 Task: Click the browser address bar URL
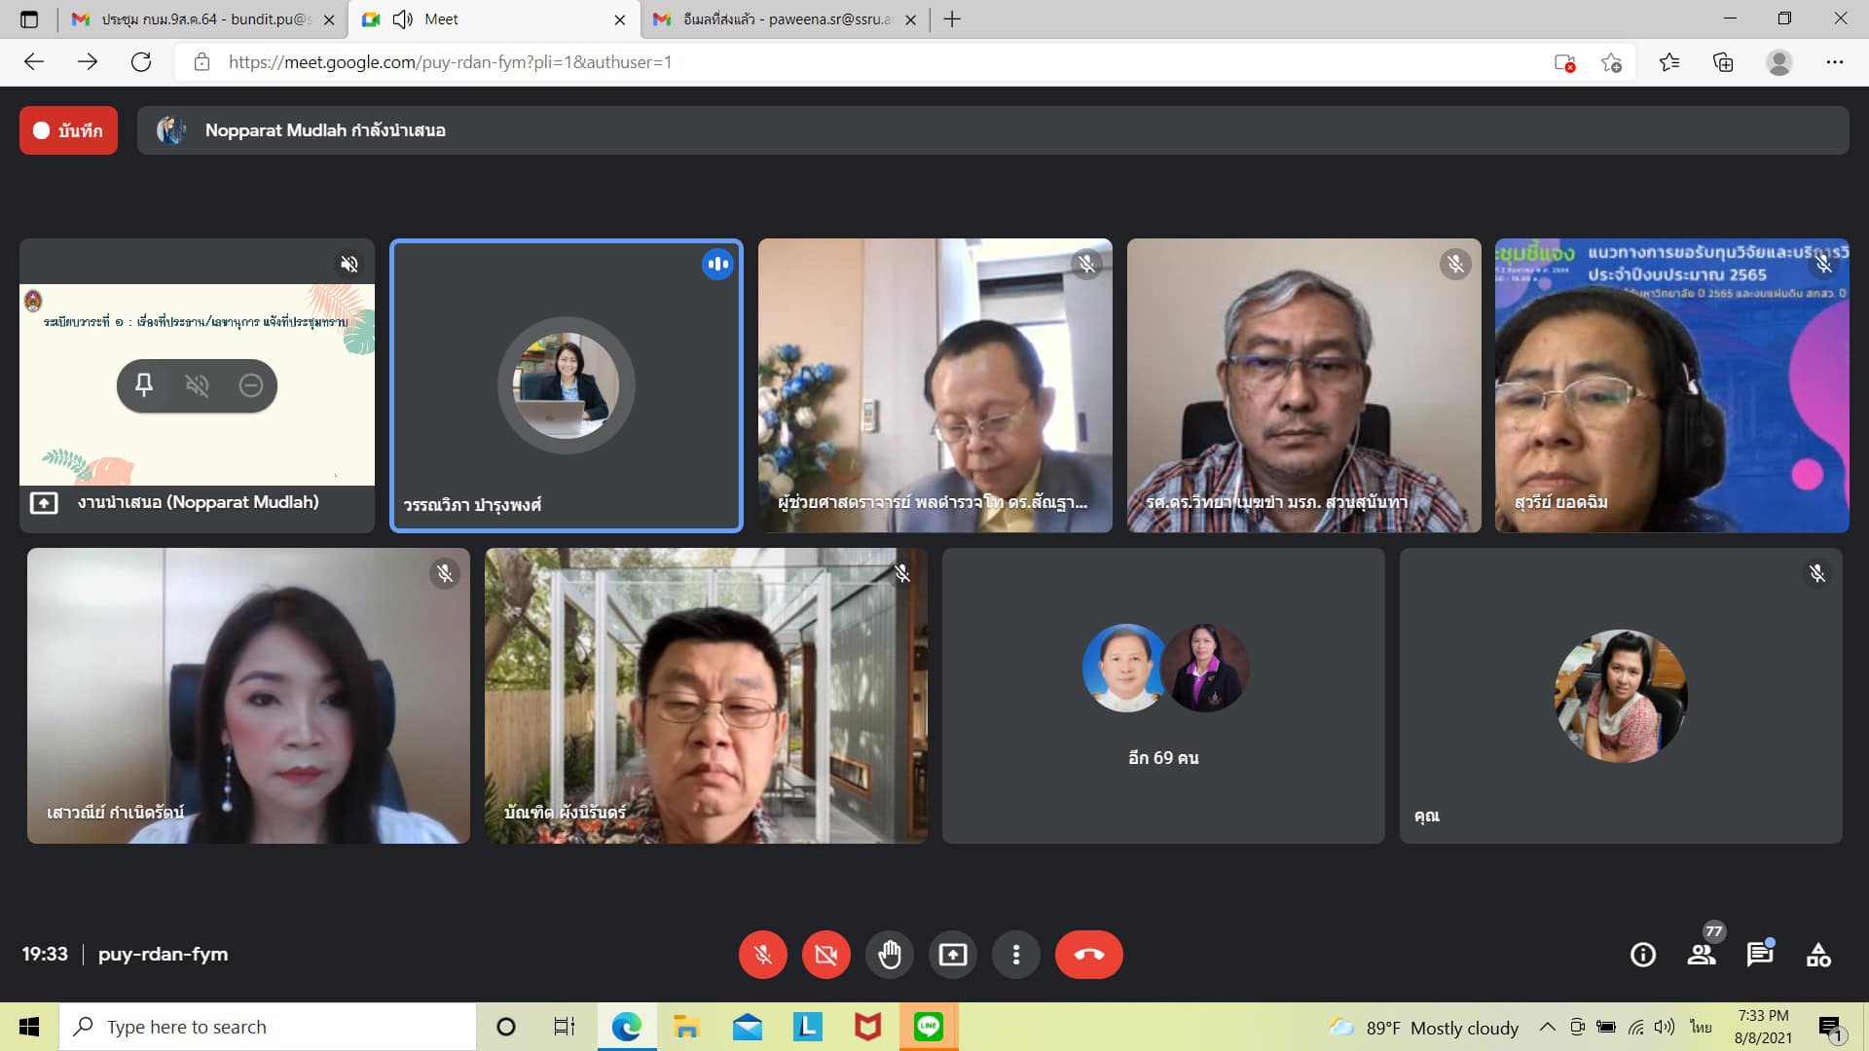click(x=450, y=62)
